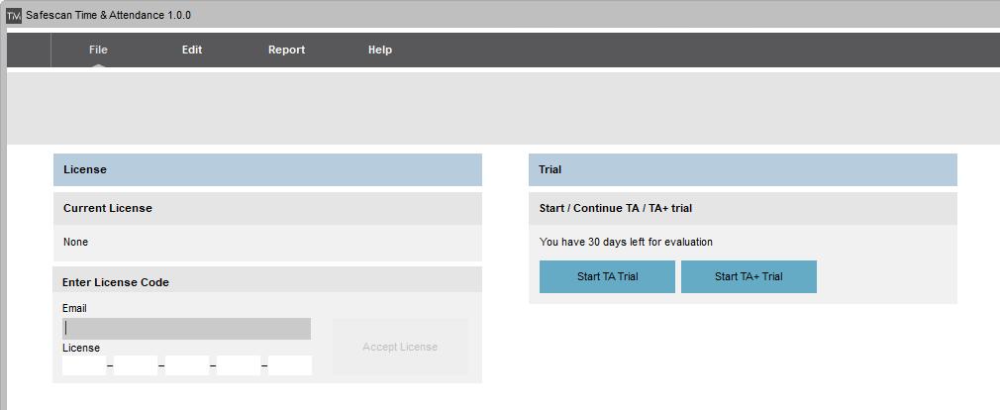Click the License panel header
This screenshot has height=410, width=1000.
click(x=268, y=169)
